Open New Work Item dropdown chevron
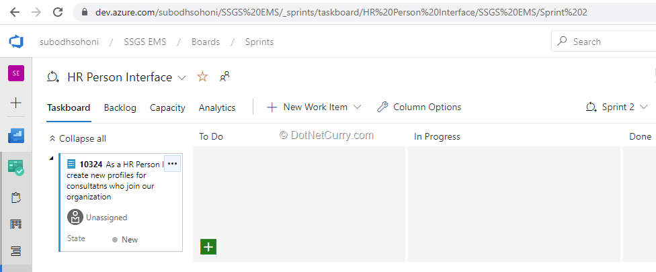 (x=357, y=107)
